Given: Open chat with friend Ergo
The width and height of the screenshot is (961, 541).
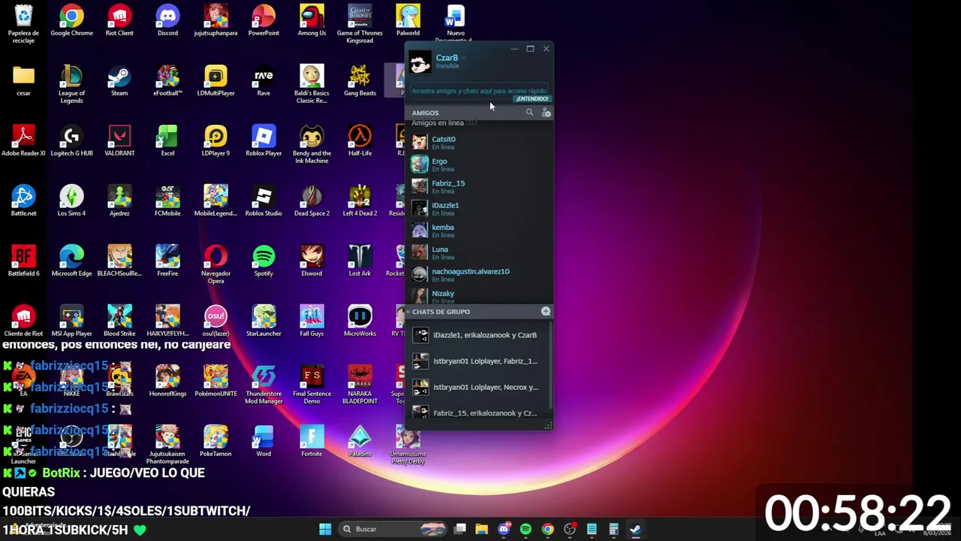Looking at the screenshot, I should coord(480,164).
